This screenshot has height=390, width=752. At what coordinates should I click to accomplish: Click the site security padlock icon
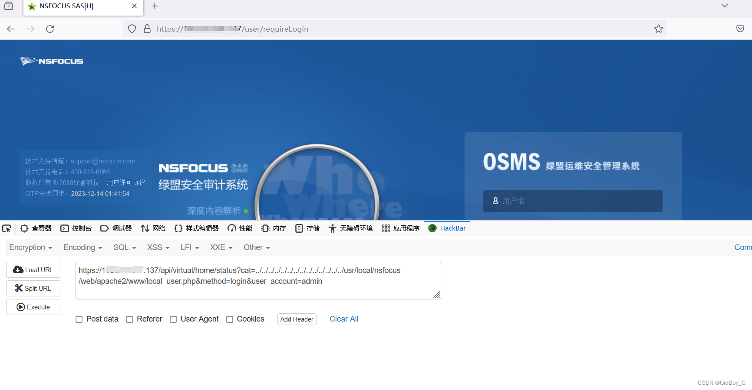(x=147, y=29)
